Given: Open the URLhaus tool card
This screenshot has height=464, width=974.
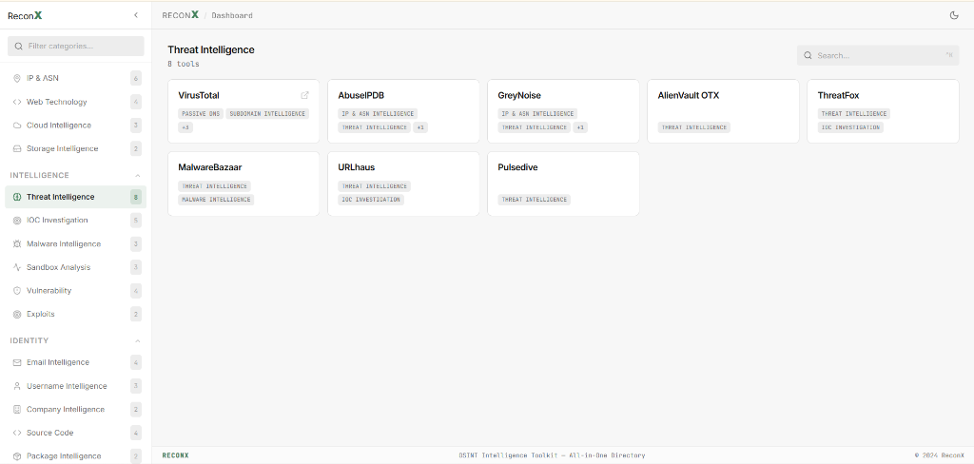Looking at the screenshot, I should (x=403, y=184).
